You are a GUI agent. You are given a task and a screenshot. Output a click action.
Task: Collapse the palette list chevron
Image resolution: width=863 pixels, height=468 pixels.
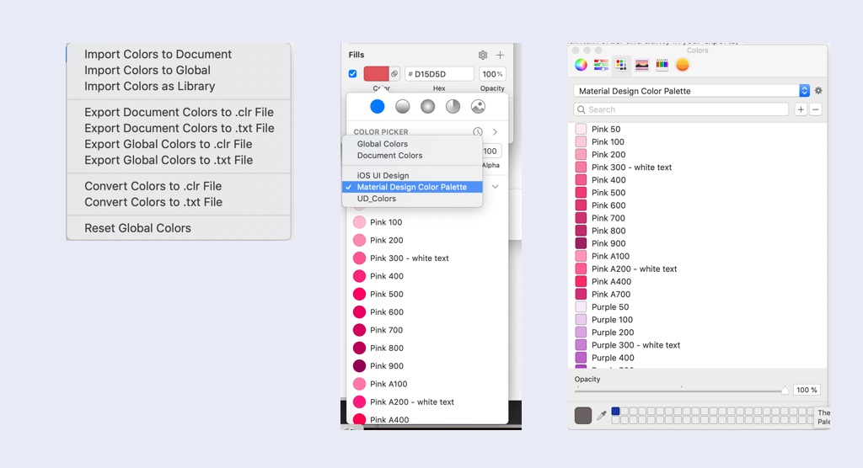pos(496,186)
